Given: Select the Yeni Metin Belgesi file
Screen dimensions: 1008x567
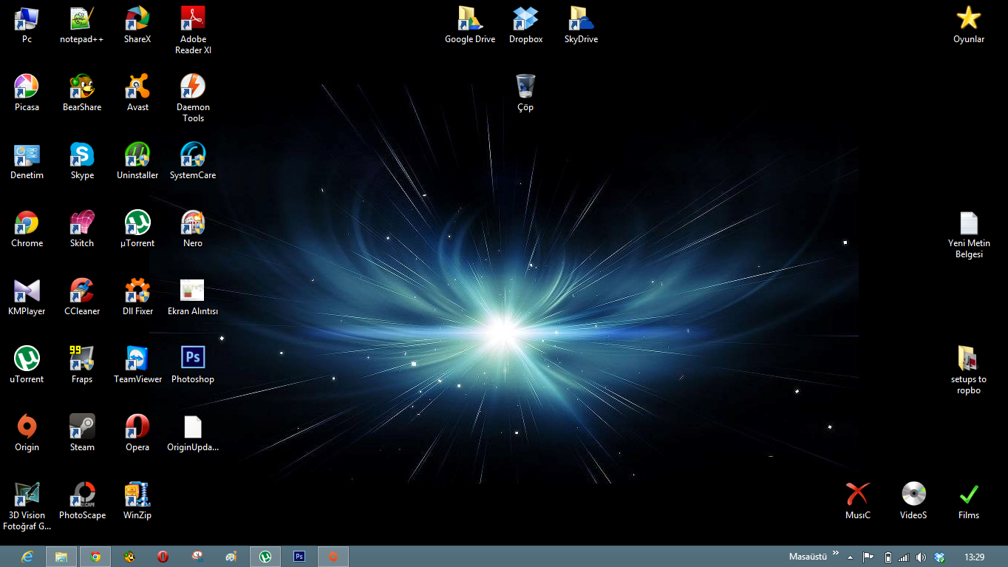Looking at the screenshot, I should 969,234.
